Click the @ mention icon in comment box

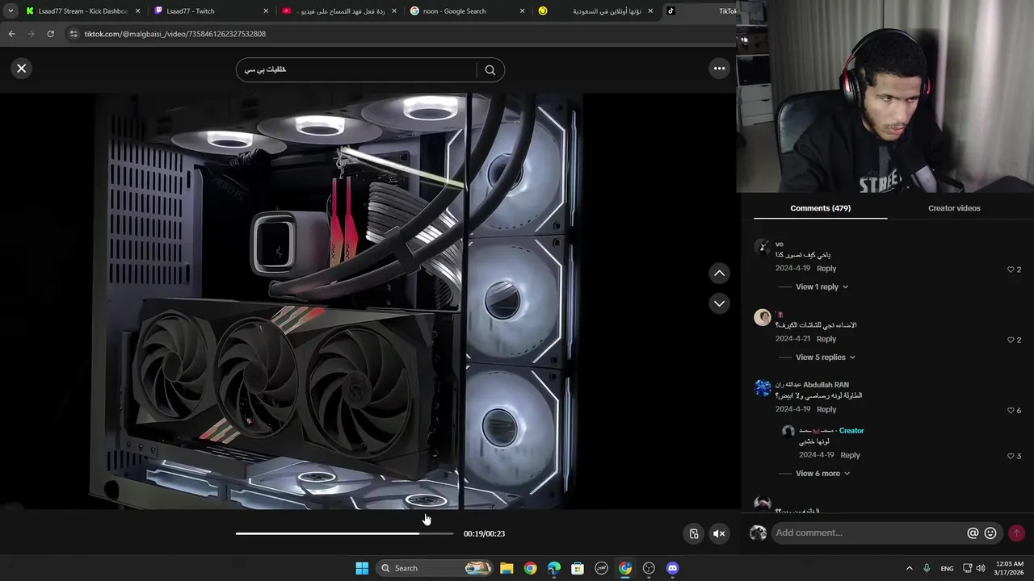pyautogui.click(x=973, y=533)
